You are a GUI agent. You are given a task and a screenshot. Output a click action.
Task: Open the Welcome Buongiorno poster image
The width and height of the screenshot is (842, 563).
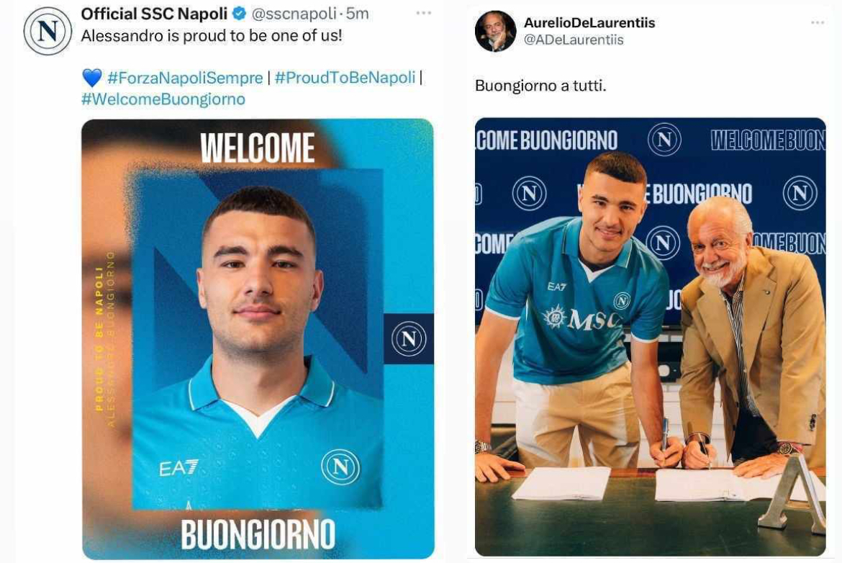258,339
